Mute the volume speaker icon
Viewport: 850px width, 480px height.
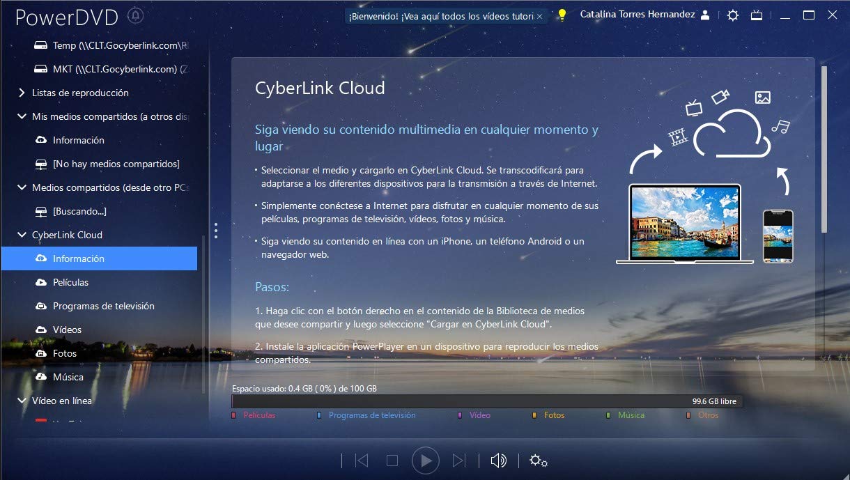[498, 460]
